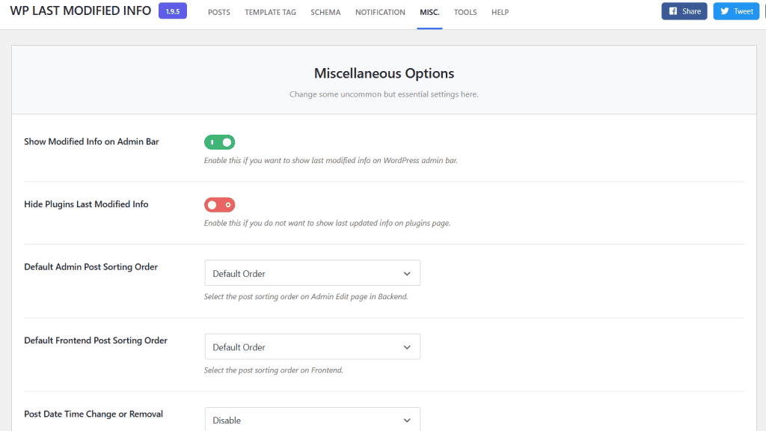Open the Tools tab
Image resolution: width=766 pixels, height=431 pixels.
click(465, 13)
